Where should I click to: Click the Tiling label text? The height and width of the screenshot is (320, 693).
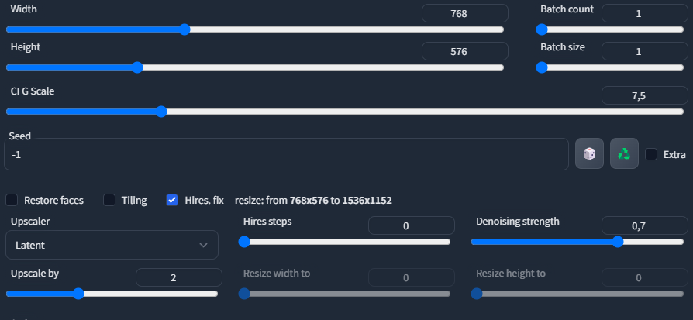point(134,200)
